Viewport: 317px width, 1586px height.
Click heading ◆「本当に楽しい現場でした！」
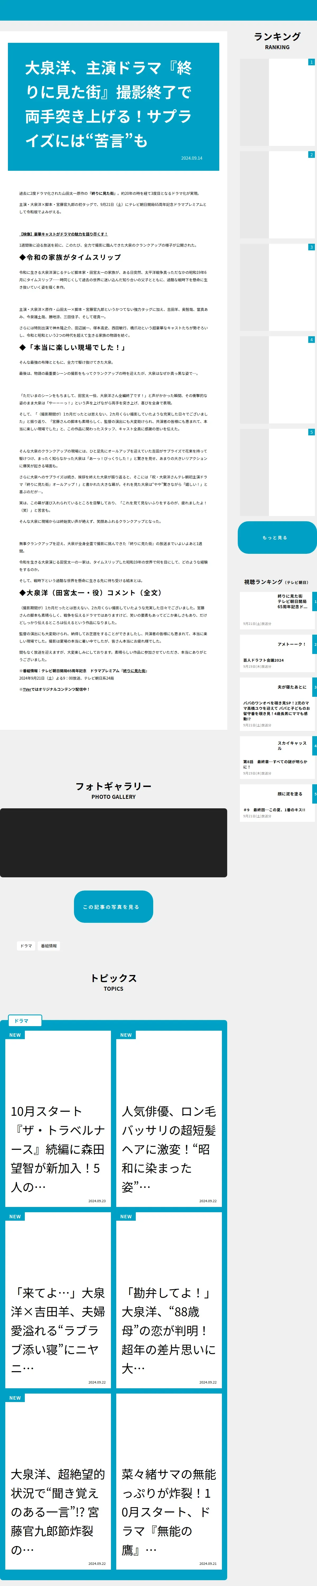73,347
